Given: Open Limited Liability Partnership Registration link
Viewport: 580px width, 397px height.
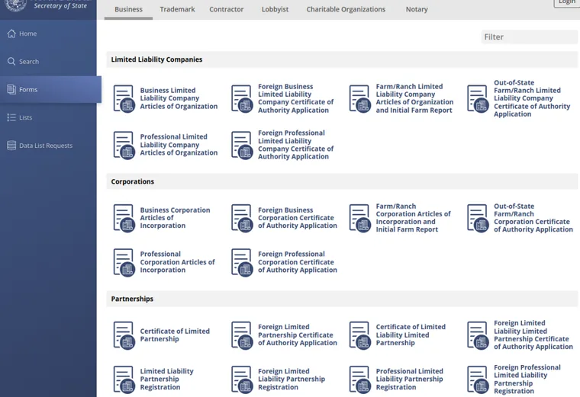Looking at the screenshot, I should pyautogui.click(x=166, y=379).
